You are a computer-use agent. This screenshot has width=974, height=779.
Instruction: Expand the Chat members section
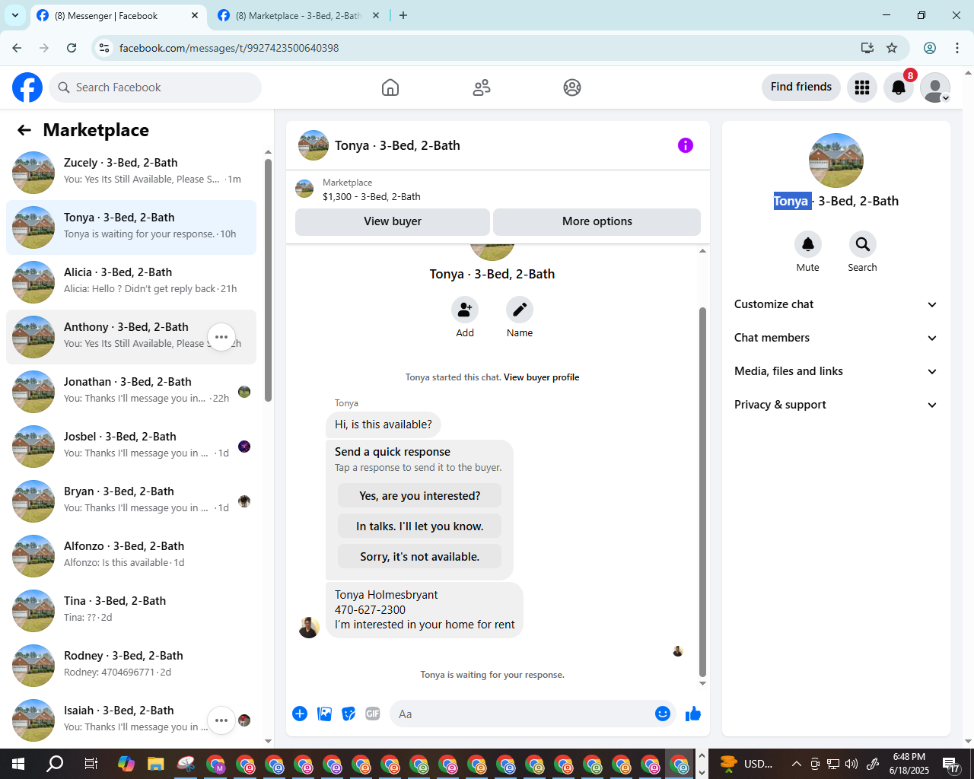click(836, 338)
